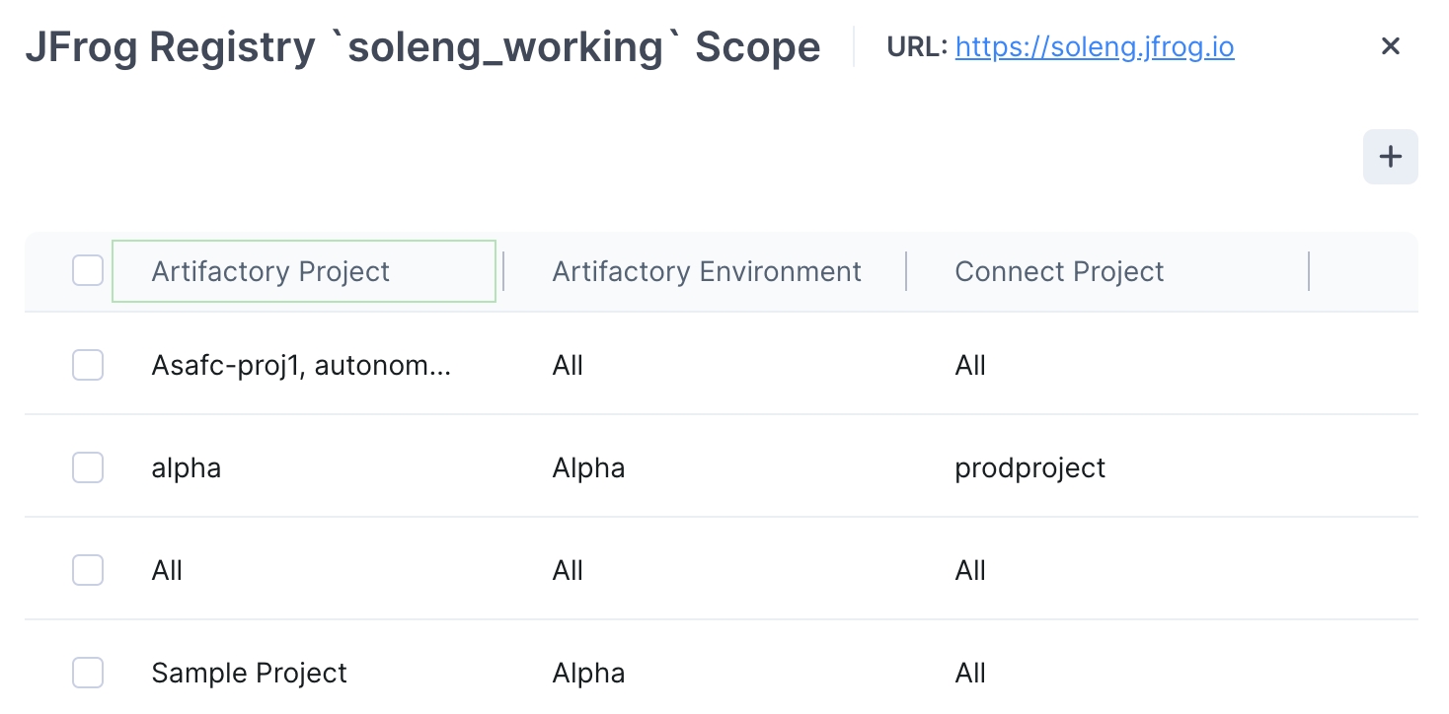Image resolution: width=1449 pixels, height=714 pixels.
Task: Click the truncated Asafc-proj1, autonom... cell
Action: pyautogui.click(x=301, y=366)
